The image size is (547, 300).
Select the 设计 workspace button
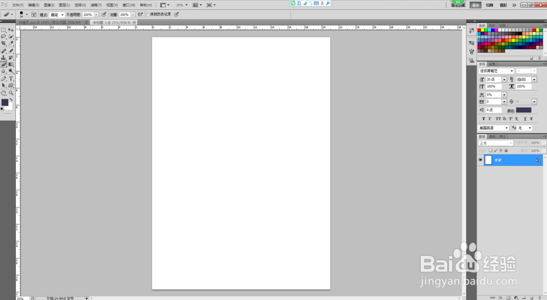pyautogui.click(x=475, y=5)
